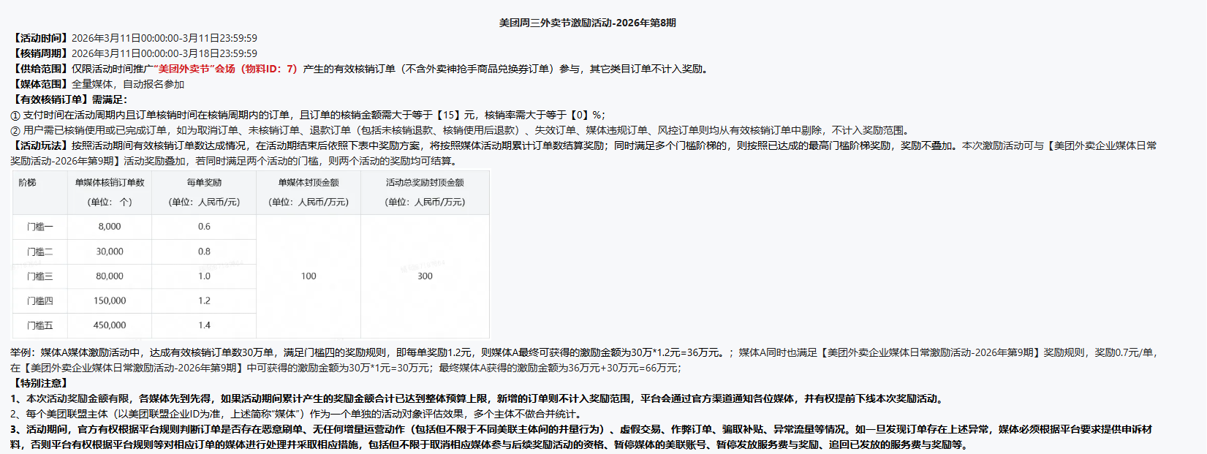The height and width of the screenshot is (454, 1207).
Task: Select the 门槛三 table cell
Action: coord(40,276)
